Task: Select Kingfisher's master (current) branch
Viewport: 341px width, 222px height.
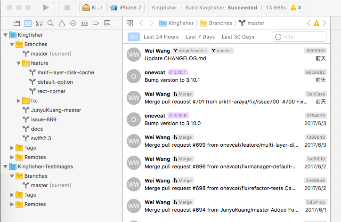Action: (47, 54)
